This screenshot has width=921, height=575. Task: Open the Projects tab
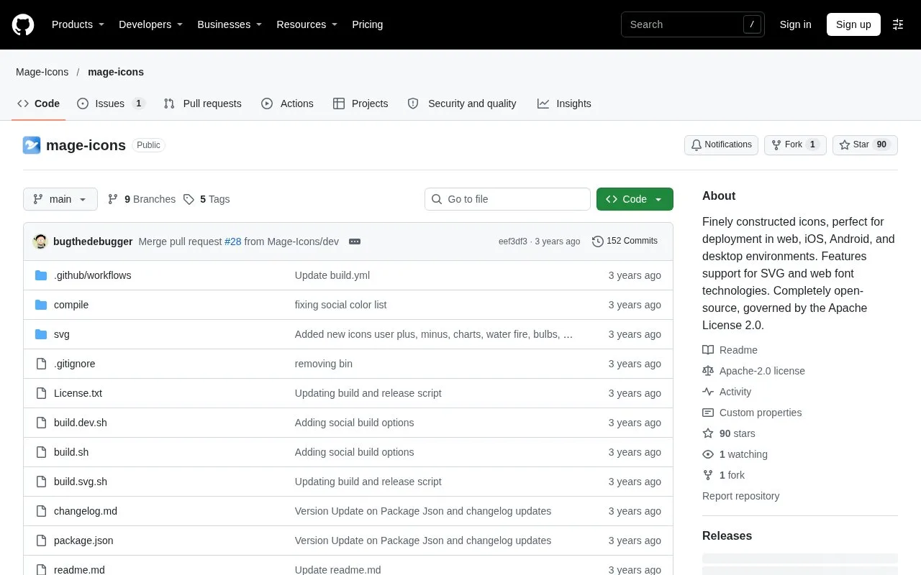(360, 103)
